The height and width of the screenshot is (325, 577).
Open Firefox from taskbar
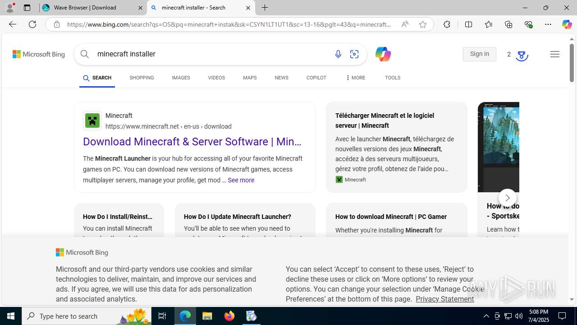click(229, 316)
